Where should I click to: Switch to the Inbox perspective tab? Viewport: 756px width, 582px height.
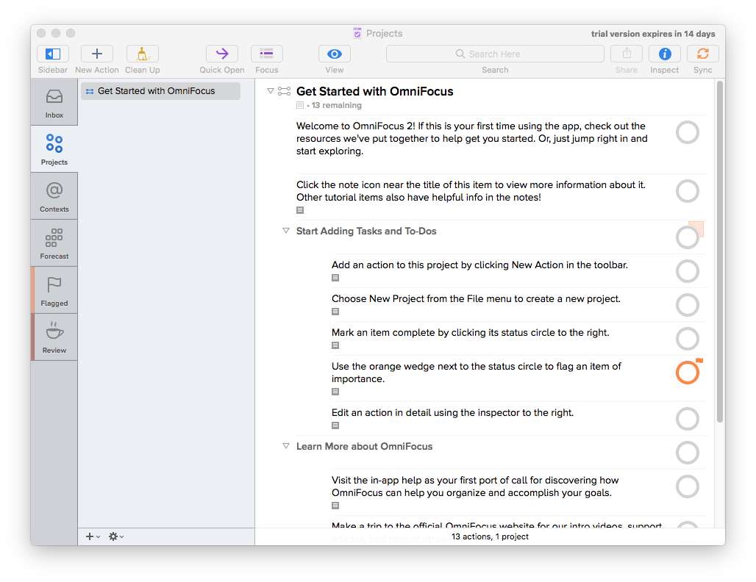(x=54, y=103)
